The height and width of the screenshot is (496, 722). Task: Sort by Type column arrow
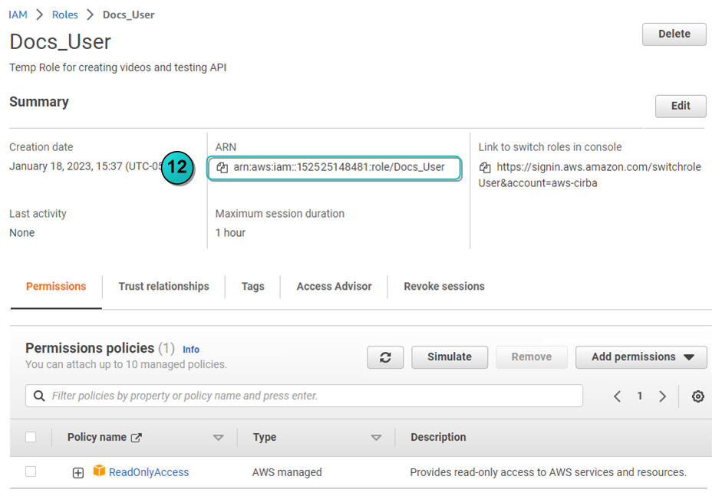376,438
